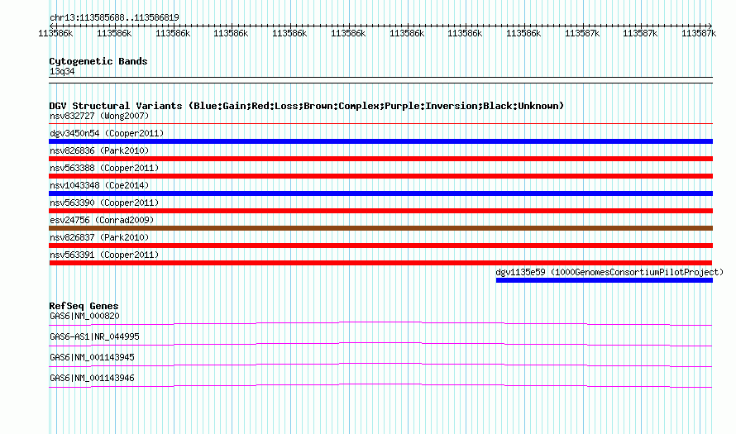Click the magenta line under GAS6|NM_000820
736x434 pixels.
(380, 323)
